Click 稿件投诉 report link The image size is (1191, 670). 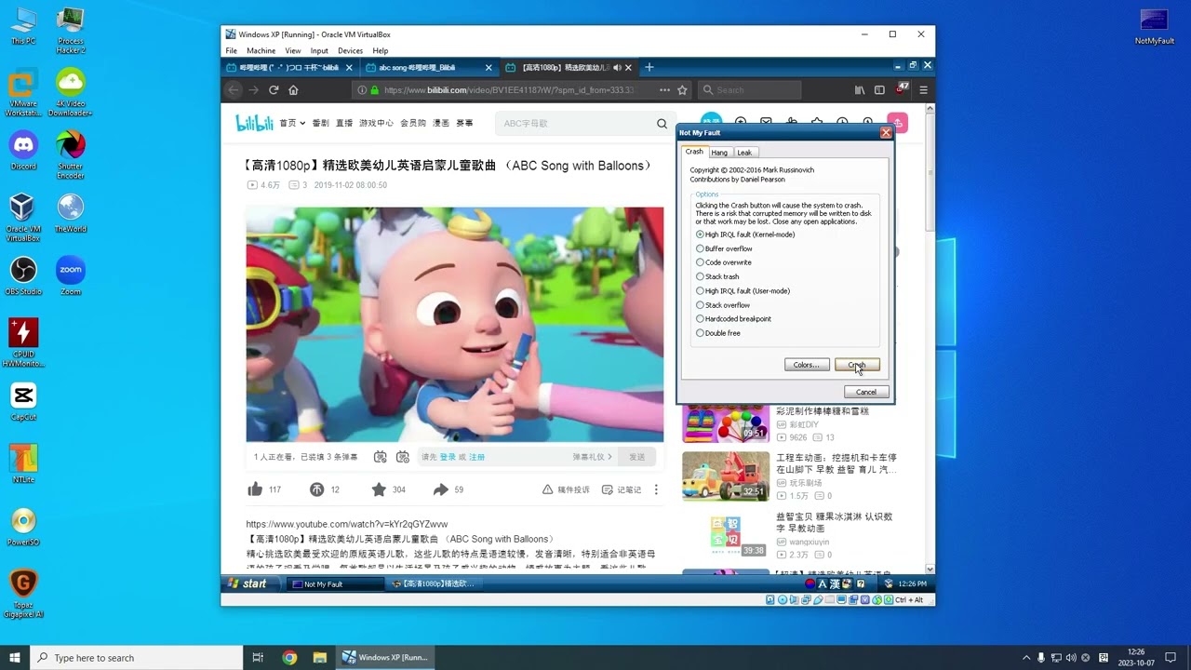[567, 489]
